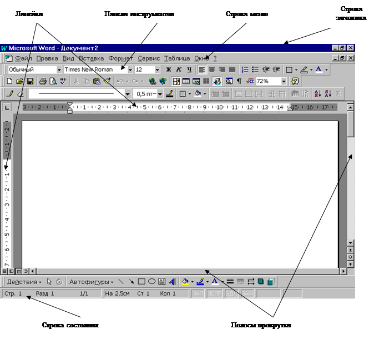Open the Вставка menu

tap(92, 58)
